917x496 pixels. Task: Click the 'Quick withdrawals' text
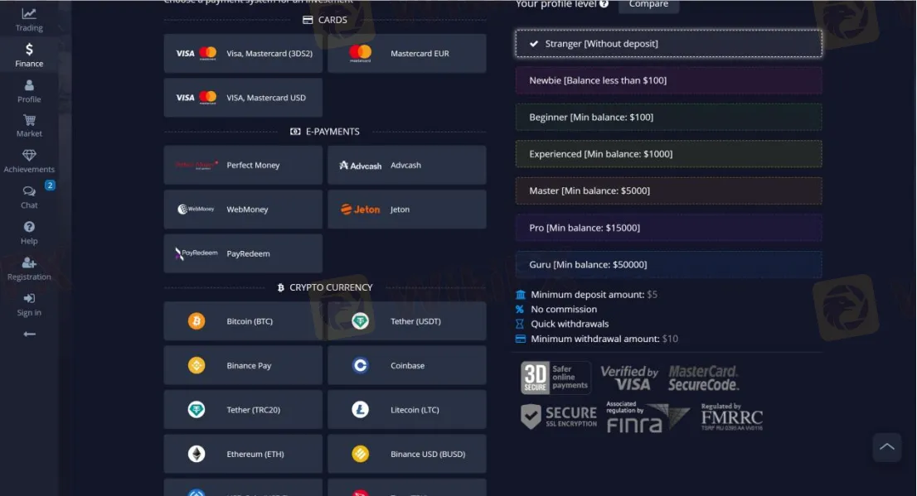pyautogui.click(x=570, y=324)
